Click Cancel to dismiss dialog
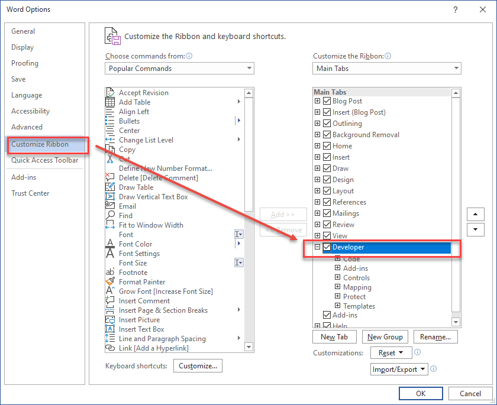The width and height of the screenshot is (497, 405). point(470,393)
